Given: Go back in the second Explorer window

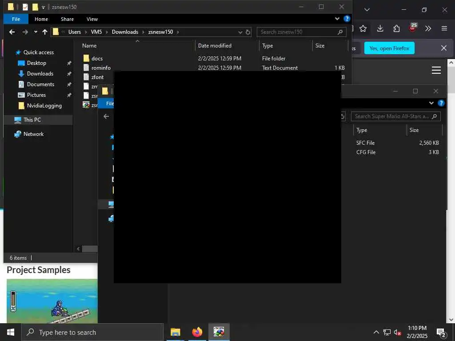Looking at the screenshot, I should click(x=107, y=116).
